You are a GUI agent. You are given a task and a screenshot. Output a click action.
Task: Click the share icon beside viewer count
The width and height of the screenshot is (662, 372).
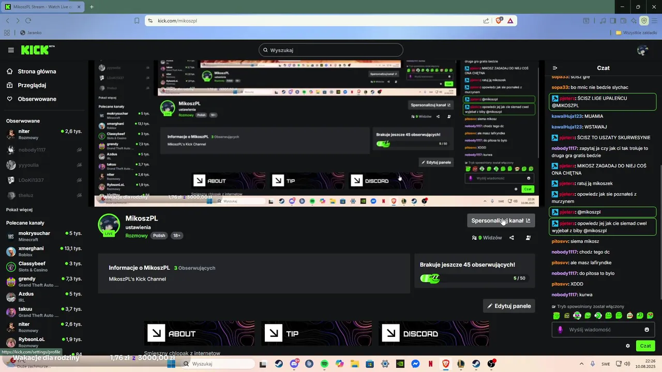pyautogui.click(x=511, y=238)
